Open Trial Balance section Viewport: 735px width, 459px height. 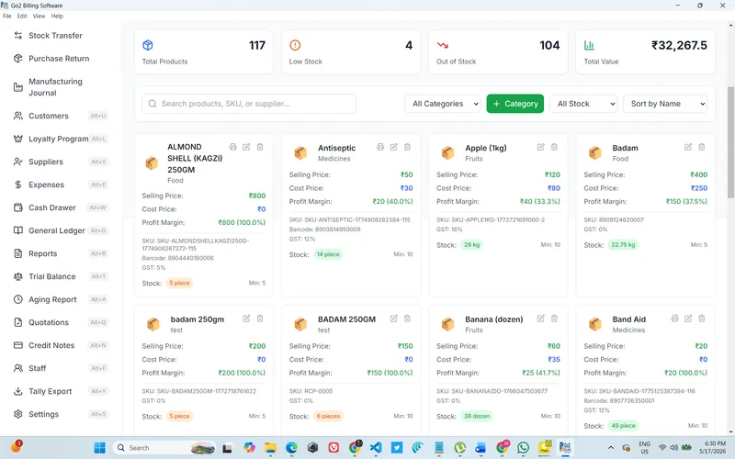click(x=61, y=276)
